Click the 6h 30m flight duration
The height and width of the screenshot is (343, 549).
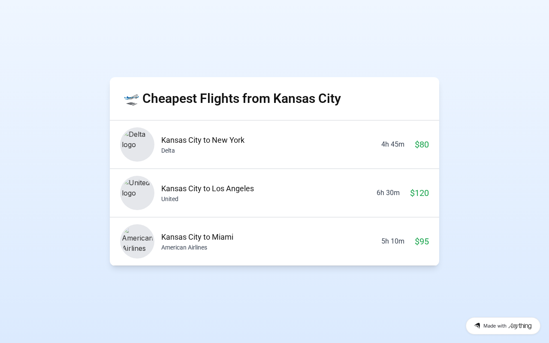coord(388,193)
